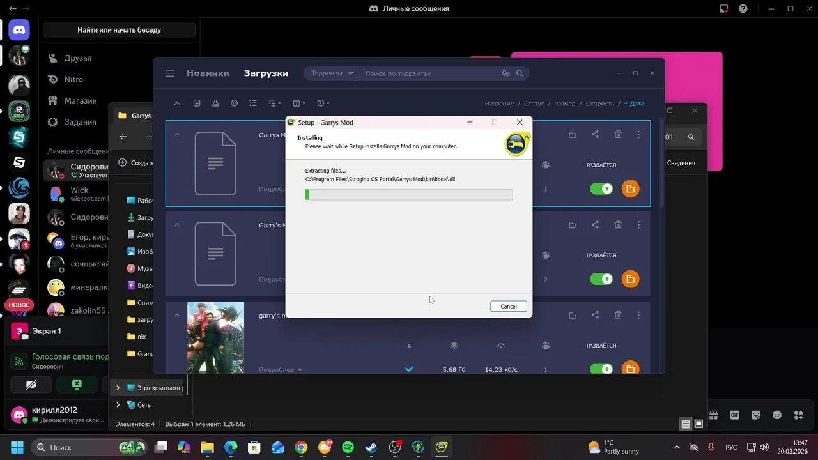Toggle camera button in Discord voice panel
This screenshot has height=460, width=818.
coord(31,385)
